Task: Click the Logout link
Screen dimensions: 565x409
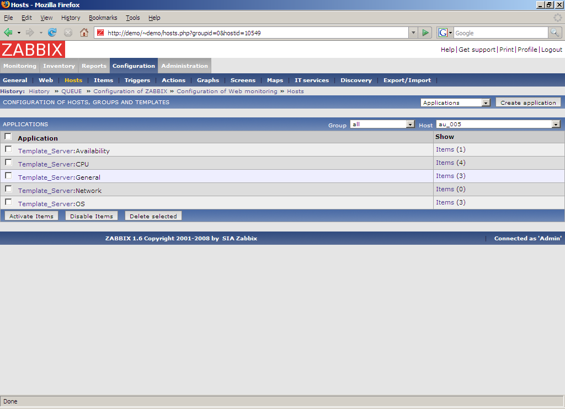Action: [551, 50]
